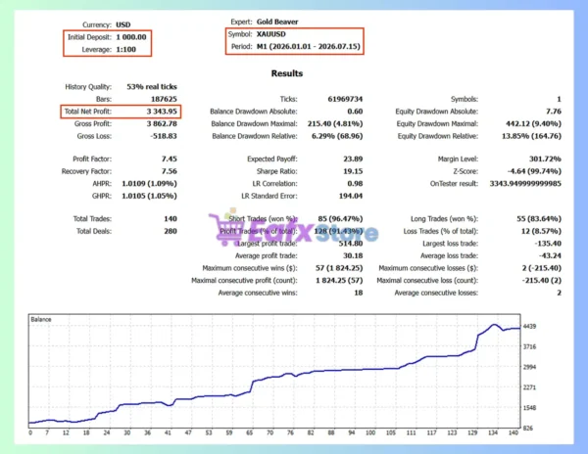588x454 pixels.
Task: Click Equity Drawdown Absolute value 7.76
Action: [554, 112]
